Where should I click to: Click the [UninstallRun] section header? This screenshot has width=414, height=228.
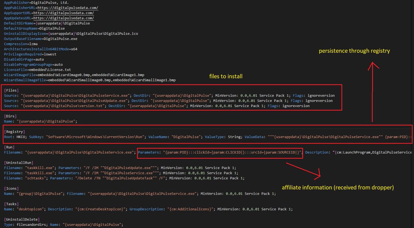(x=19, y=162)
